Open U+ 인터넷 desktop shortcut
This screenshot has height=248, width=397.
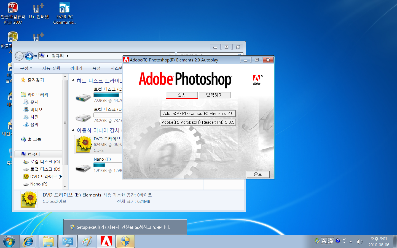coord(39,11)
